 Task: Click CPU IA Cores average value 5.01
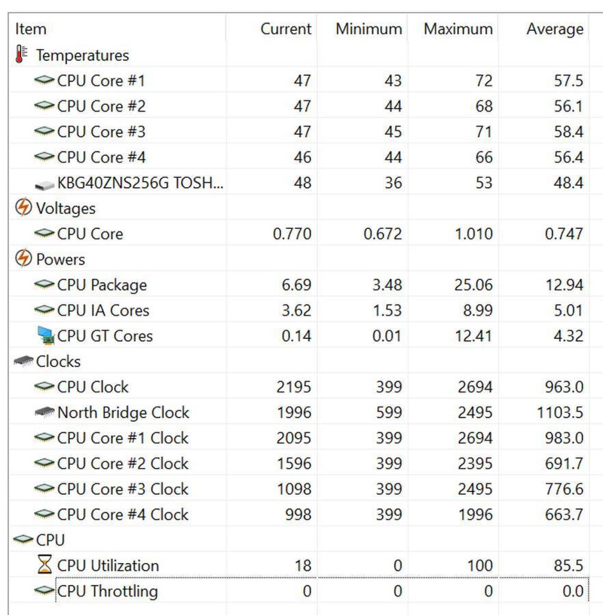pos(568,310)
